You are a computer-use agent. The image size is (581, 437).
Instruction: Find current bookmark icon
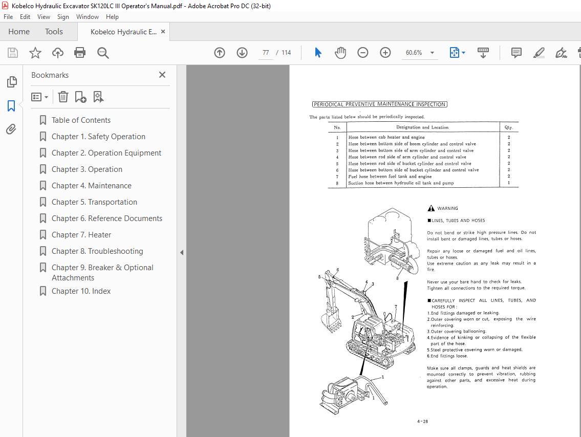pos(98,97)
